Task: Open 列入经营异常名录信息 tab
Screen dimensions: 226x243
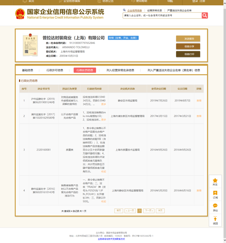Action: pos(120,70)
